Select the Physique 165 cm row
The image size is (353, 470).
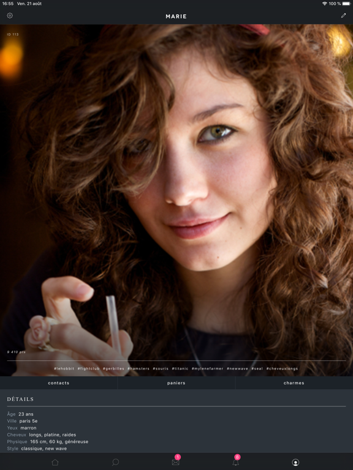48,441
